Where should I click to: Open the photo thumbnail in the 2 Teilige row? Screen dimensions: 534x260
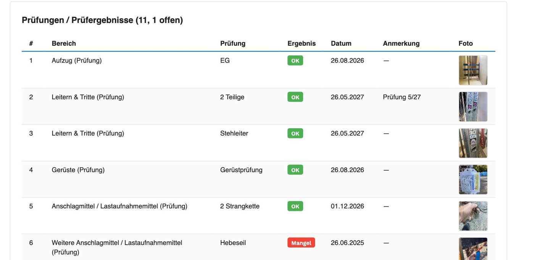pyautogui.click(x=473, y=107)
